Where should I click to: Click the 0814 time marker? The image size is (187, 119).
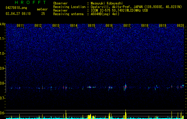coord(74,26)
